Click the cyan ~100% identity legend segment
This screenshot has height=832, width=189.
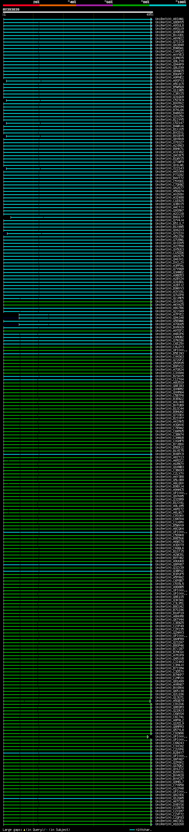click(168, 5)
